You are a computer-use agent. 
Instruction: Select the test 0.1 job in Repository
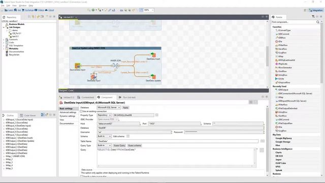[x=14, y=36]
